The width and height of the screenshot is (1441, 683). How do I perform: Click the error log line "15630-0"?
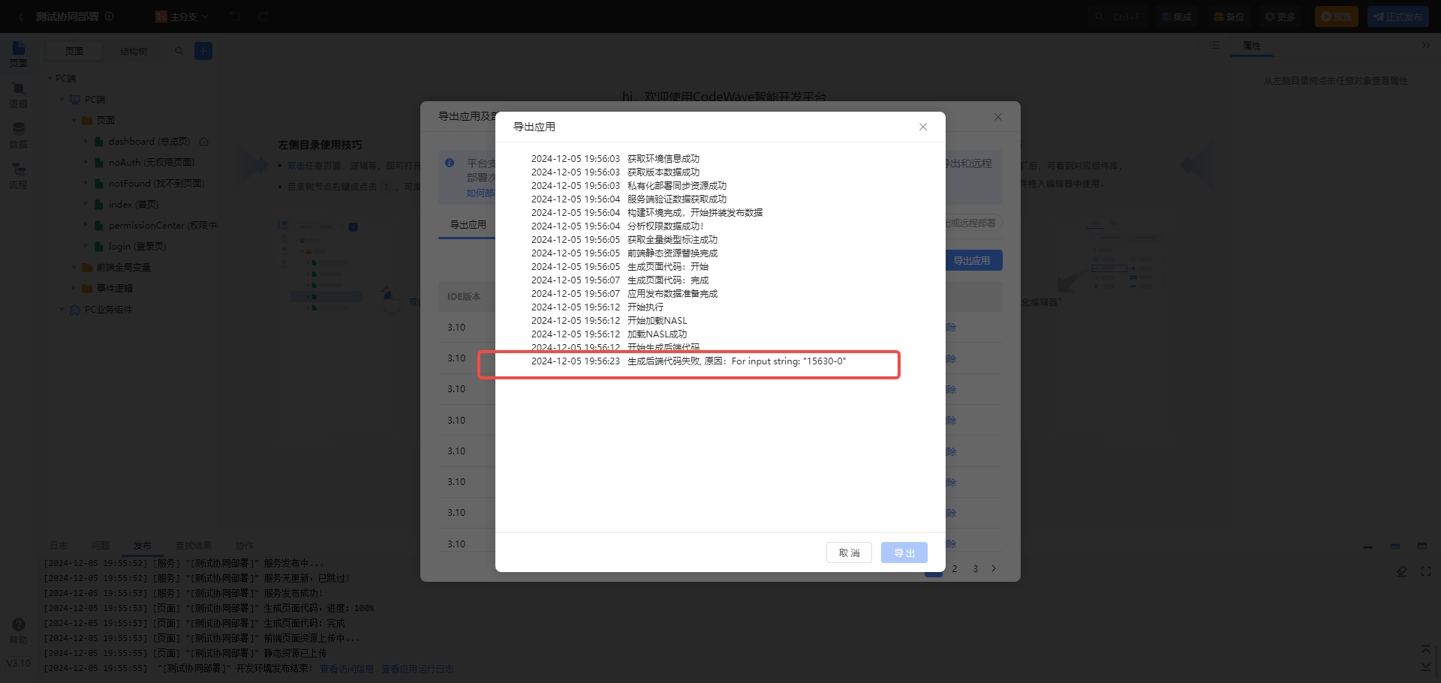click(688, 361)
